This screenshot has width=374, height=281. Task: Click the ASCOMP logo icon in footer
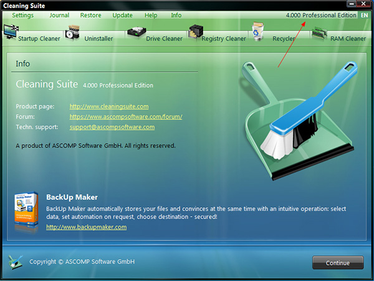(x=16, y=261)
